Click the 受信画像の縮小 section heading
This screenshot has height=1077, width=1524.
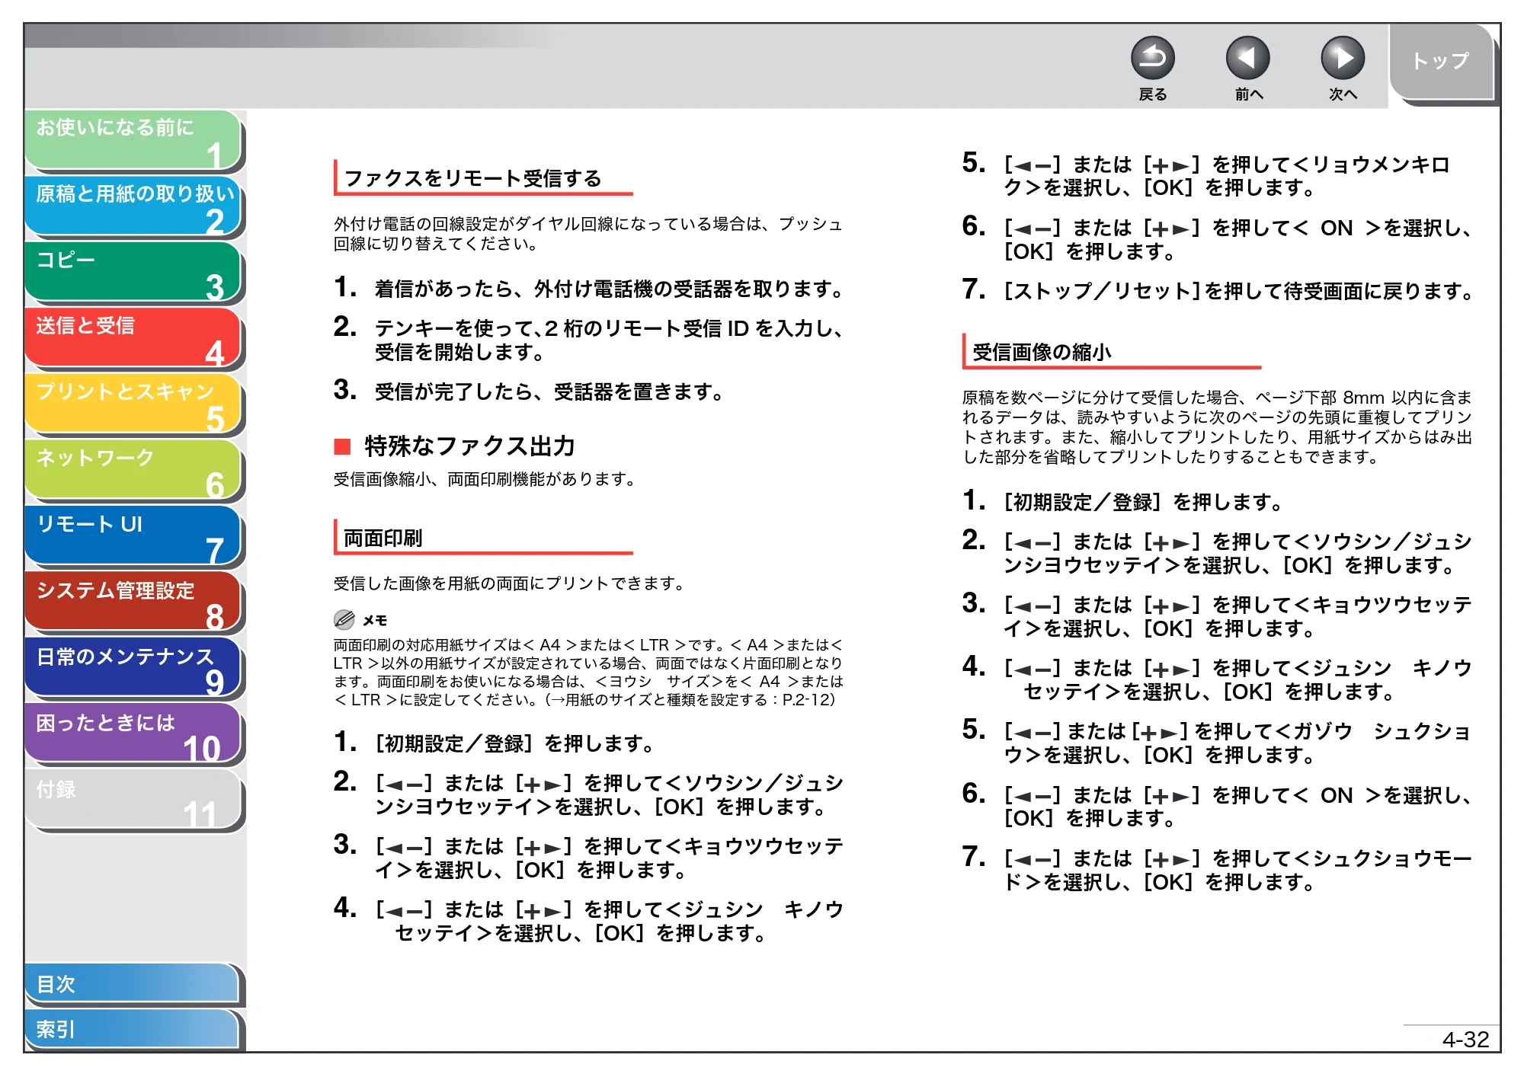[1042, 352]
